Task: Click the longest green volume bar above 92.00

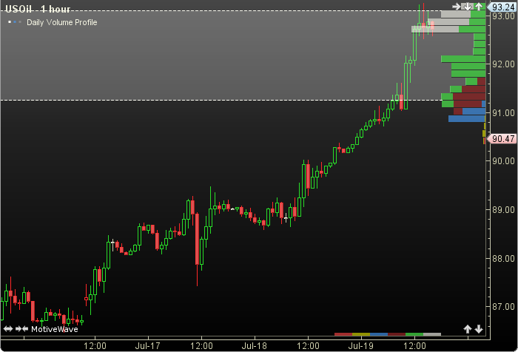Action: [x=463, y=58]
